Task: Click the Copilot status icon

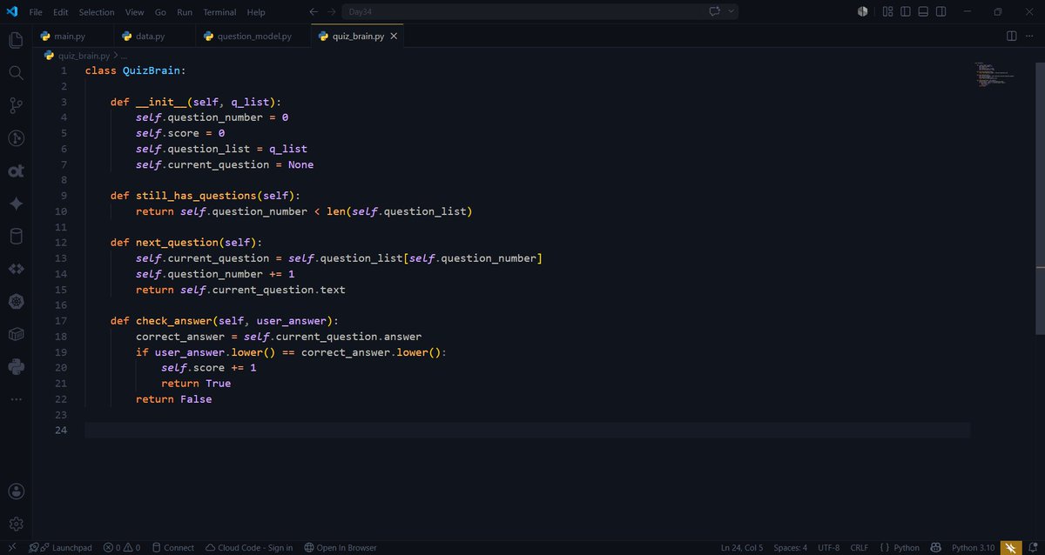Action: (936, 547)
